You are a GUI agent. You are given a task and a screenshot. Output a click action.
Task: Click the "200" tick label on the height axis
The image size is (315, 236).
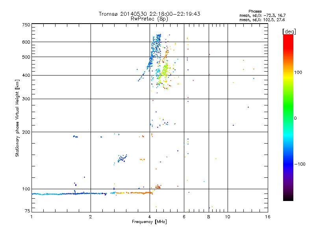point(26,132)
